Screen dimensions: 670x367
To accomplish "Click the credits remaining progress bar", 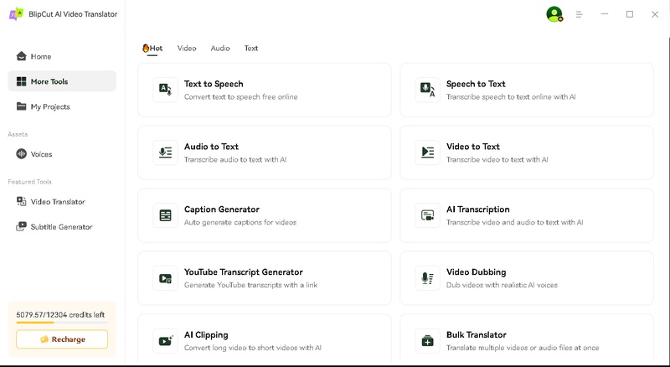I will point(61,323).
